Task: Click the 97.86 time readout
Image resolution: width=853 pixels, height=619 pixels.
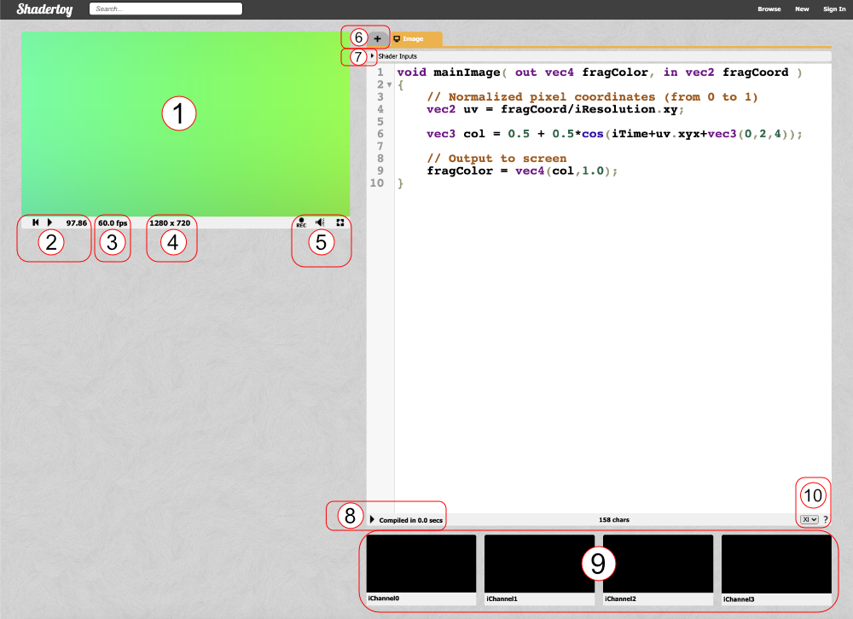Action: click(77, 223)
